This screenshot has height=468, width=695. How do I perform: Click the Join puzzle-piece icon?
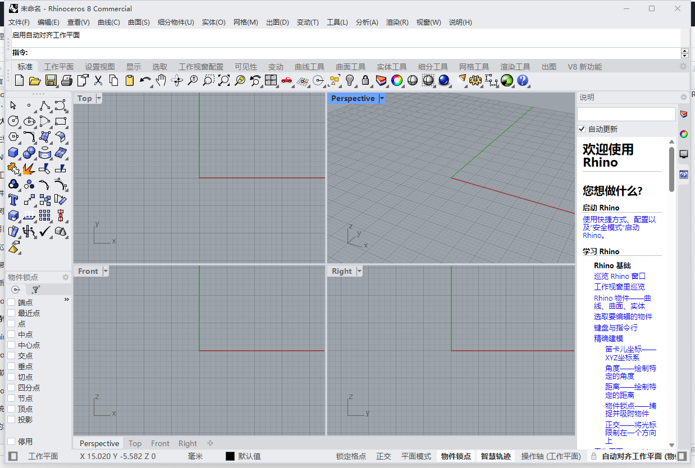pos(13,168)
